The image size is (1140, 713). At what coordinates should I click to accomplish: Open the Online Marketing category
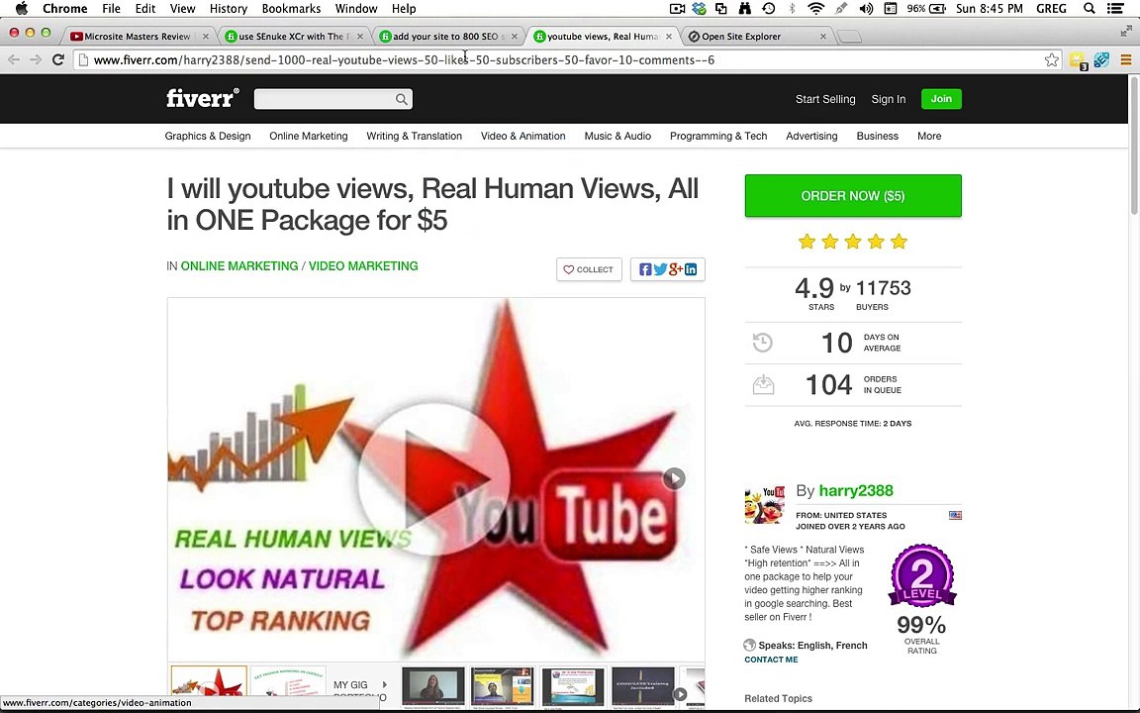coord(309,136)
